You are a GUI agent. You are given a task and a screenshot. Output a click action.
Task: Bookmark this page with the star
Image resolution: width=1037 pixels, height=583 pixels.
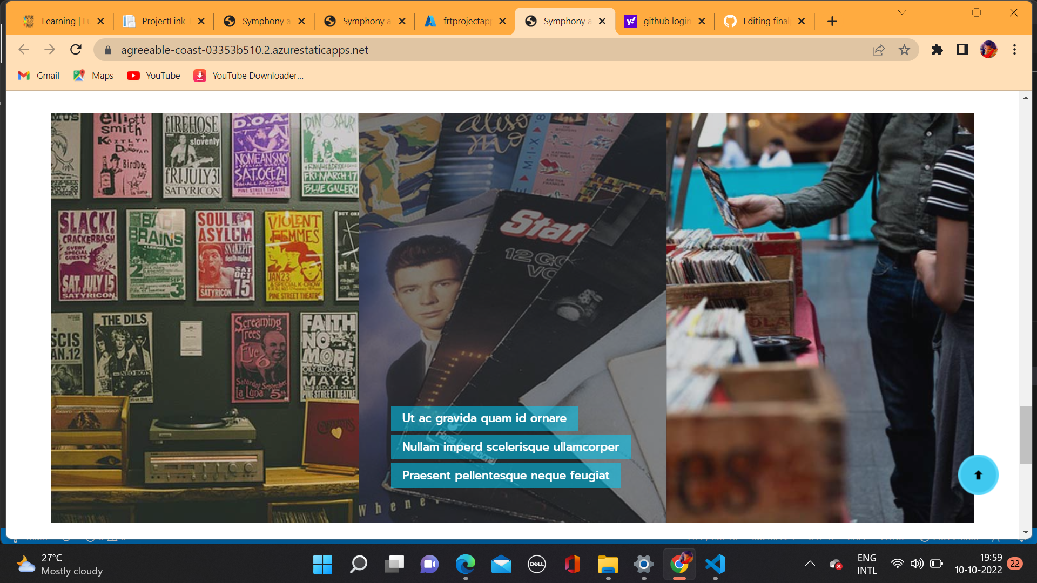904,50
